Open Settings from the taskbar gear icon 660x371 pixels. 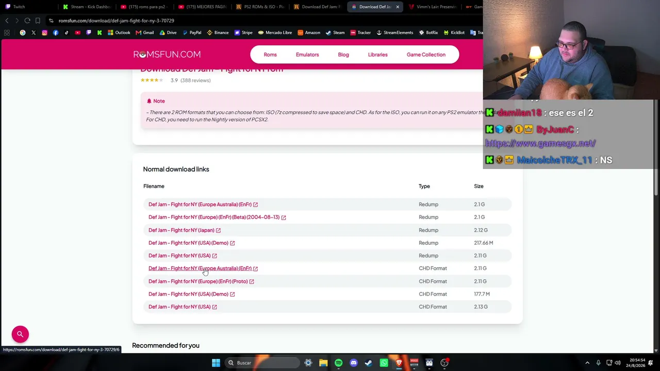point(308,363)
